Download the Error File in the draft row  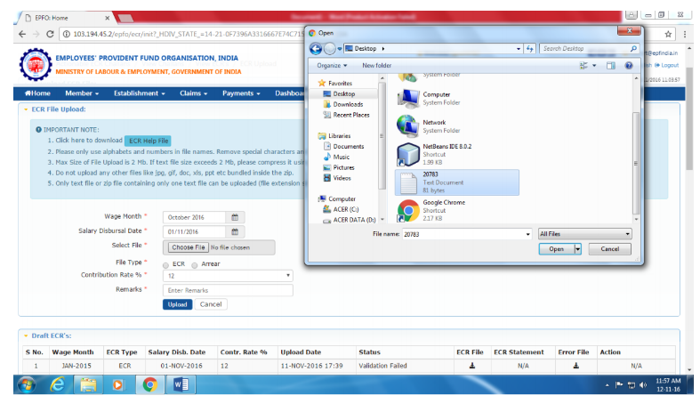[575, 366]
